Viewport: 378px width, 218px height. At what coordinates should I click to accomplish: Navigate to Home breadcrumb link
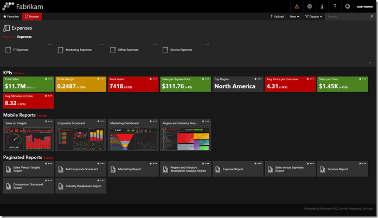(7, 37)
